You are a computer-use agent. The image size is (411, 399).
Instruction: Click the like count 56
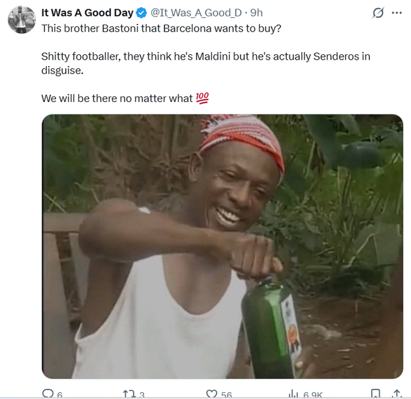pos(226,395)
